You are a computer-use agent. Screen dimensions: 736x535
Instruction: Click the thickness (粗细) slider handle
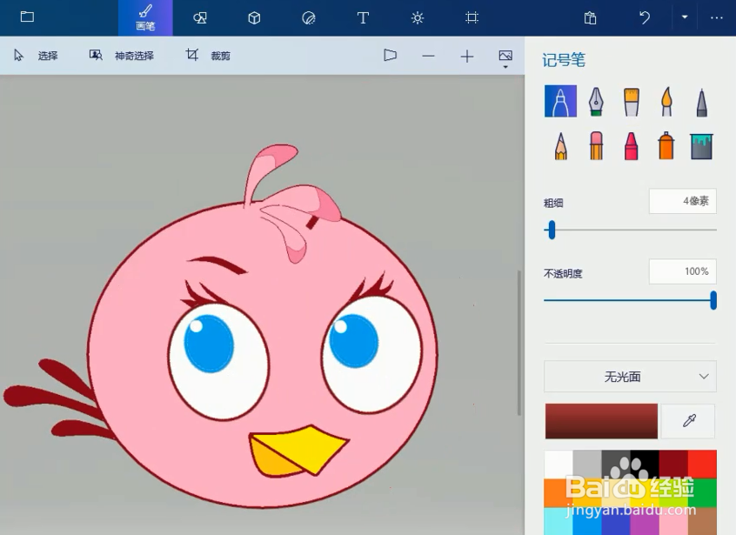(552, 230)
